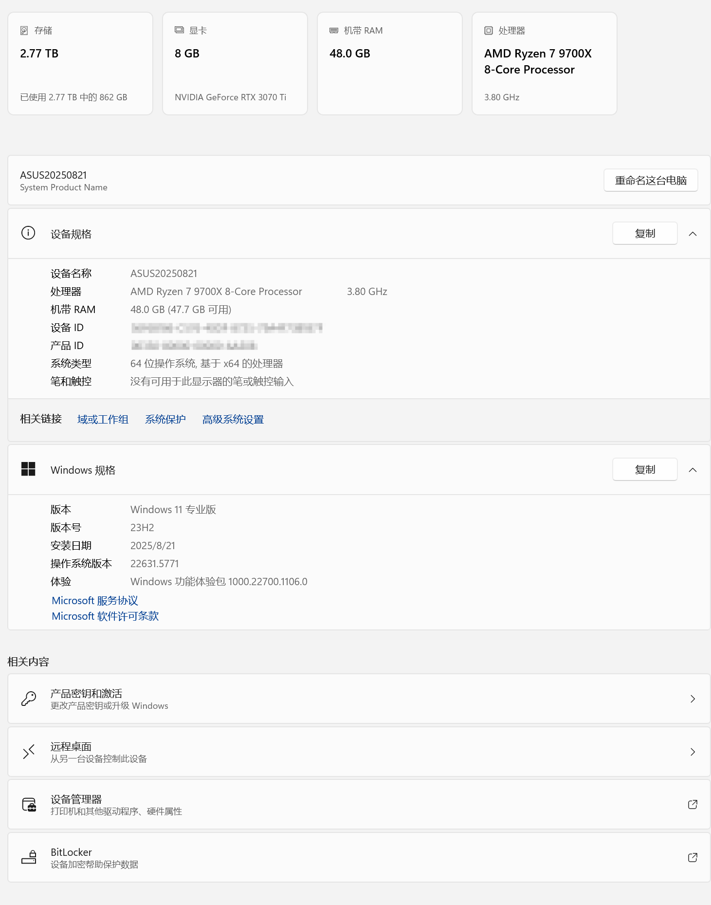Screen dimensions: 711x905
Task: Click the processor chip icon
Action: (x=489, y=31)
